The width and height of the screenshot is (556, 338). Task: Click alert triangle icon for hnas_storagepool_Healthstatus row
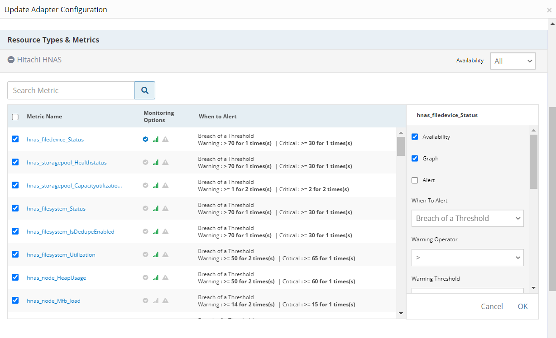point(165,162)
